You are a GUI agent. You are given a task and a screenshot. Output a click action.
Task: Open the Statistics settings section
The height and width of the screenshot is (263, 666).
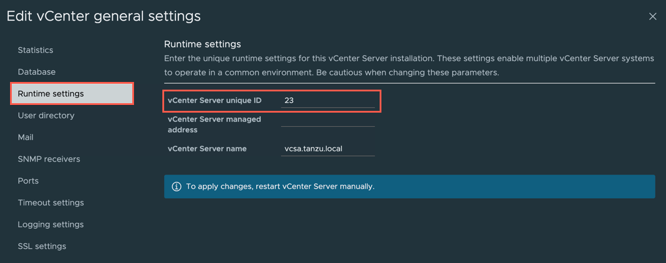click(35, 50)
